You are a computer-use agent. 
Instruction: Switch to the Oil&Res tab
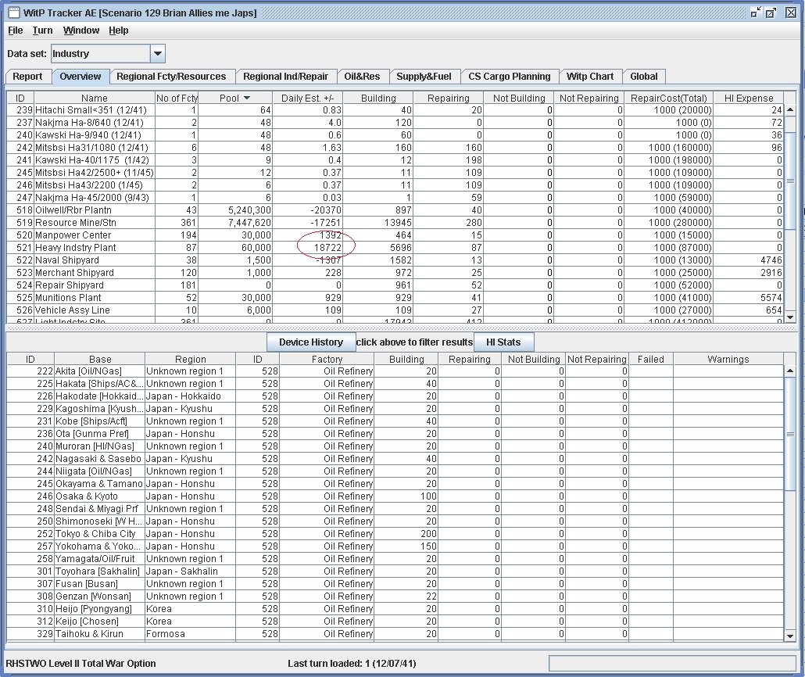[362, 77]
